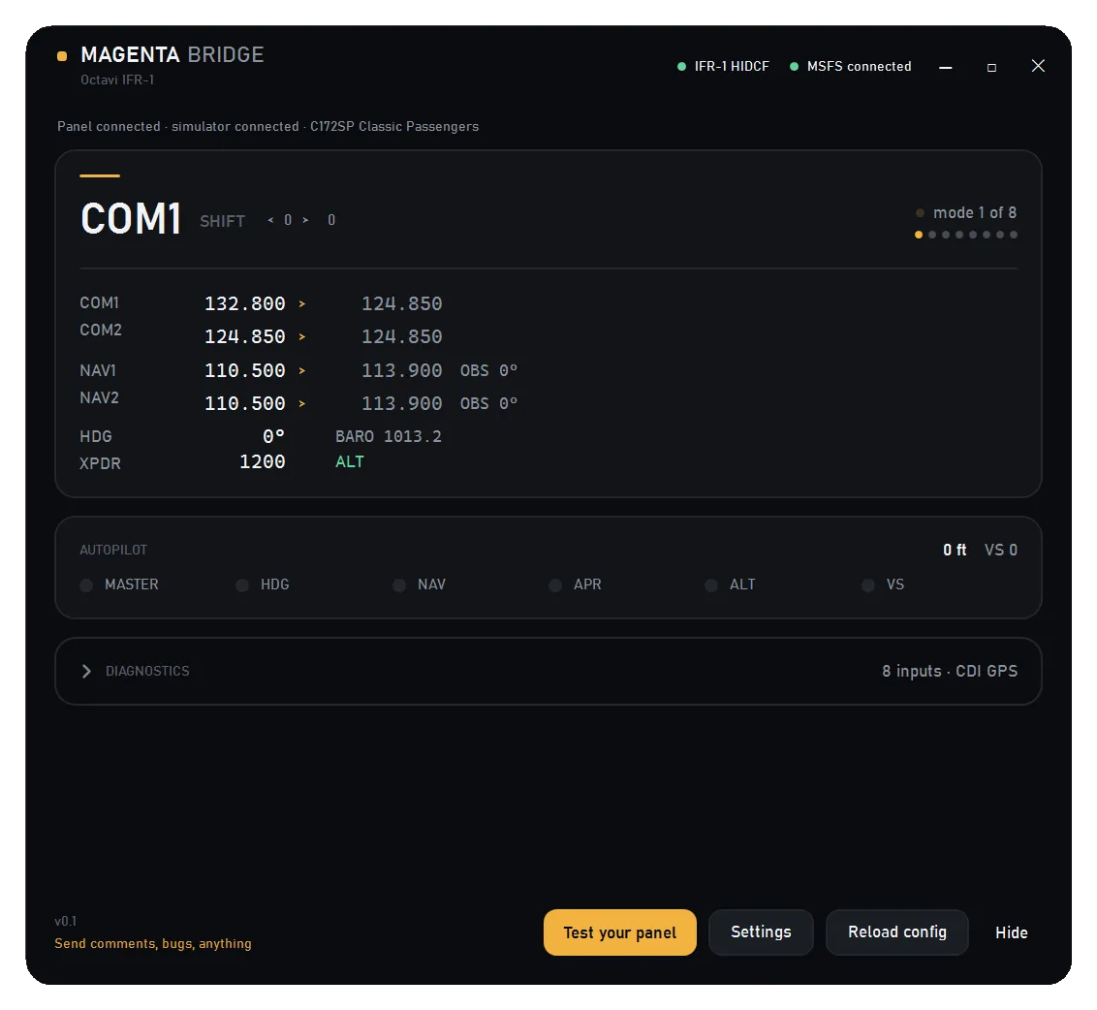
Task: Expand the Diagnostics section chevron
Action: 86,672
